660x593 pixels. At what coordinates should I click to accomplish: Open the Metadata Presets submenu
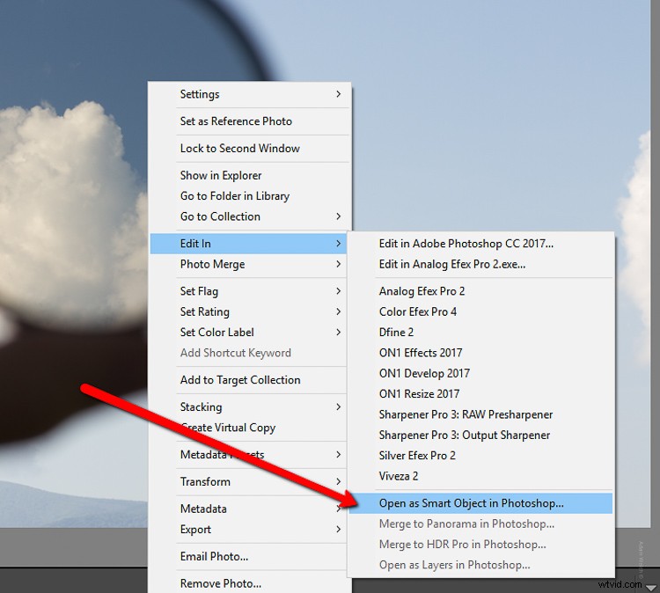[x=248, y=455]
